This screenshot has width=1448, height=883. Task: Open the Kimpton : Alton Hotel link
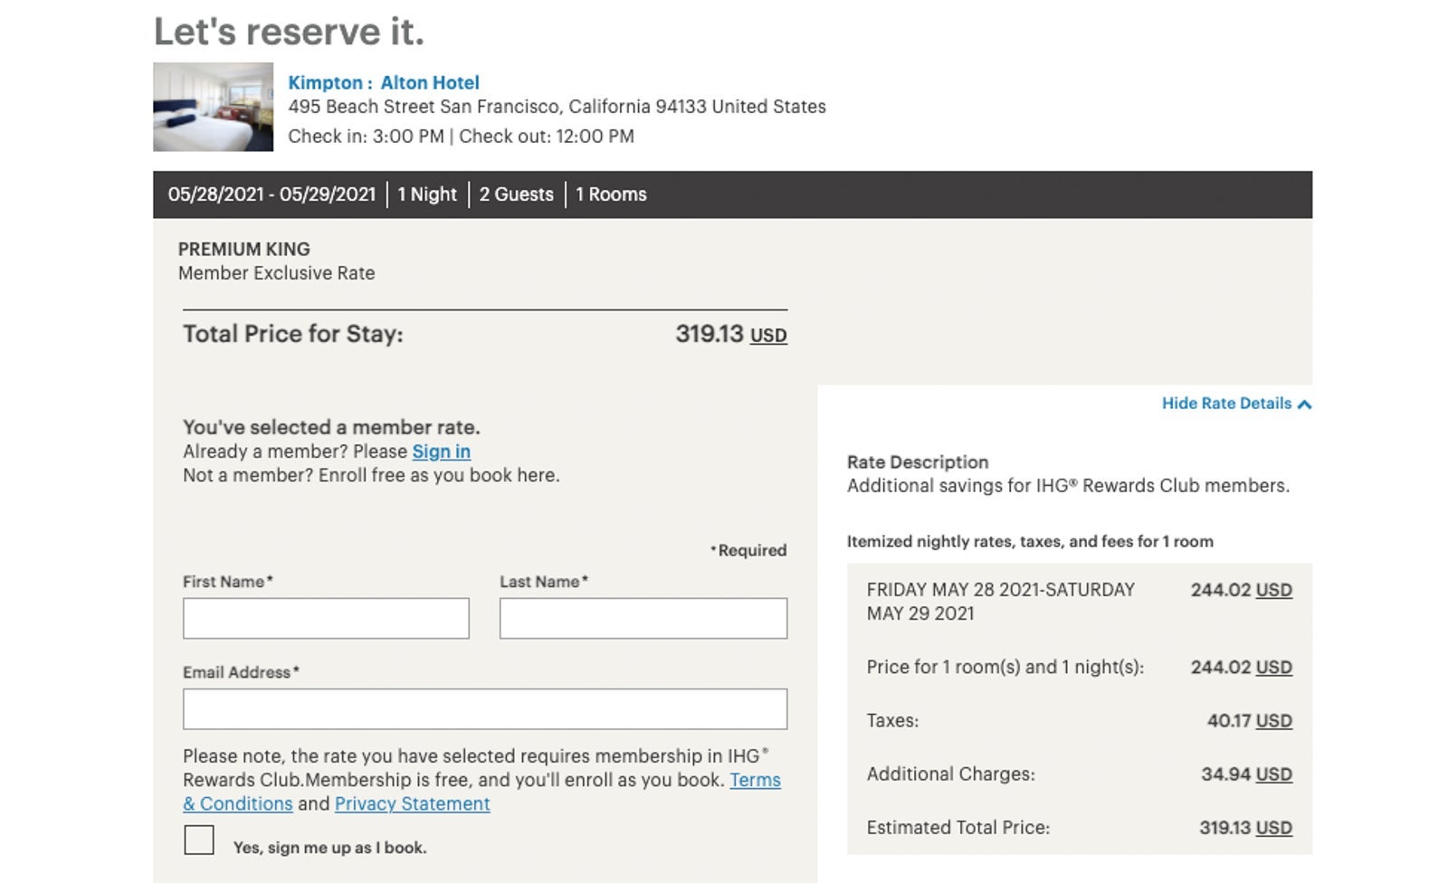pyautogui.click(x=384, y=82)
